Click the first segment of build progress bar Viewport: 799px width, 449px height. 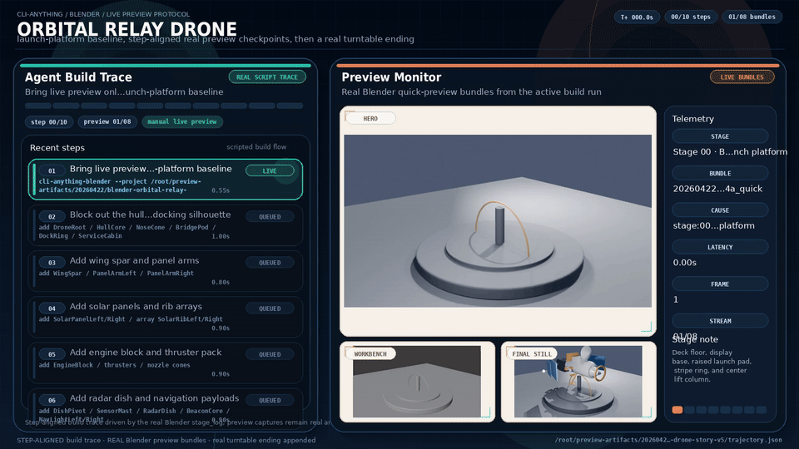pos(37,106)
